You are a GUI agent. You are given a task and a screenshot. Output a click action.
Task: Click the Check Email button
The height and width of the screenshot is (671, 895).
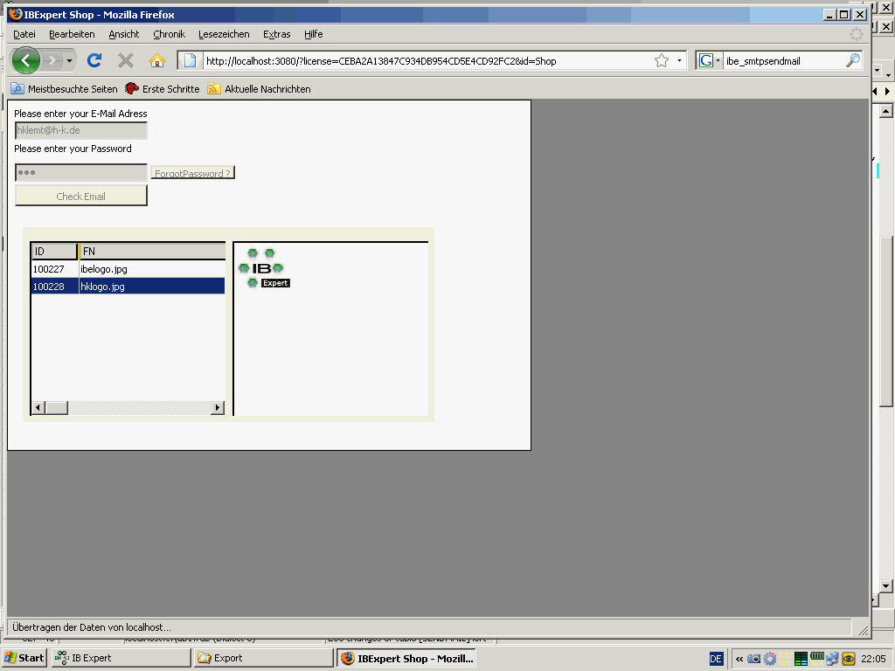(x=81, y=196)
